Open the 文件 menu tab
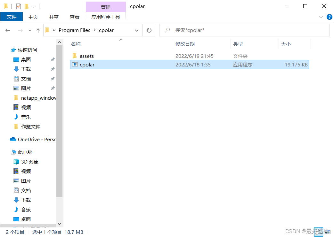This screenshot has height=237, width=334. [12, 17]
